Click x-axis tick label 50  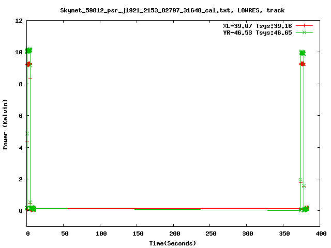coord(65,234)
